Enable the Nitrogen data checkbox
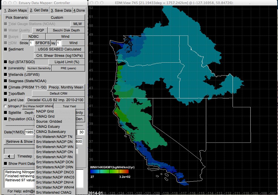The height and width of the screenshot is (195, 278). coord(6,106)
